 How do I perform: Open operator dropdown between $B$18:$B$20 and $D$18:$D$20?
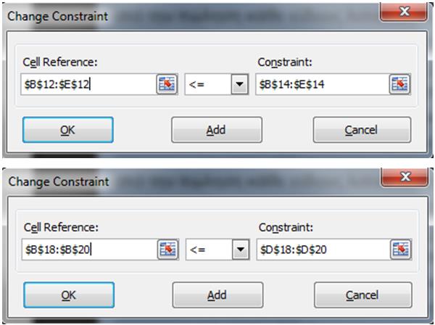(x=241, y=250)
